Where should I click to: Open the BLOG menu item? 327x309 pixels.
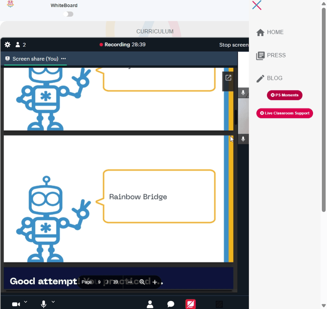[x=275, y=78]
